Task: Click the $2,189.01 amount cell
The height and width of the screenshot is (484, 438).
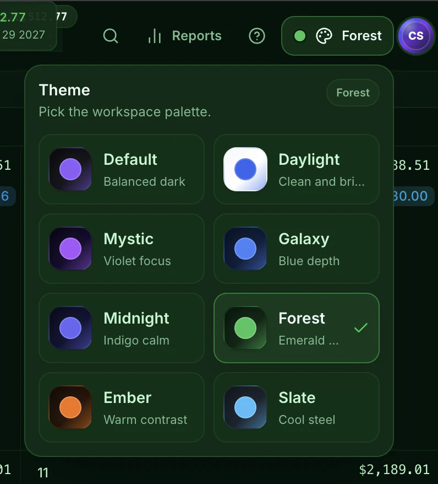Action: click(x=394, y=470)
